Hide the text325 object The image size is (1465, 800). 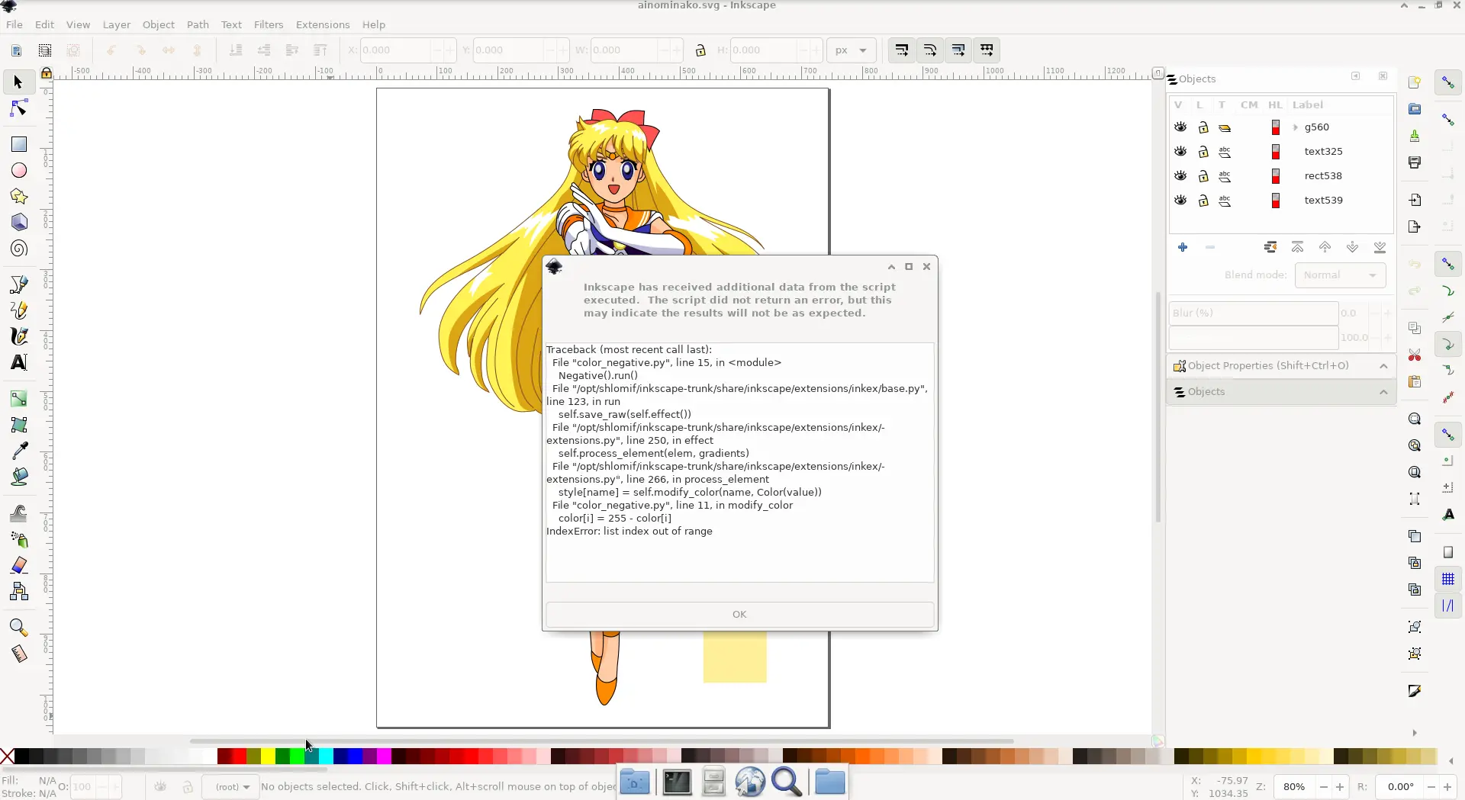coord(1180,152)
